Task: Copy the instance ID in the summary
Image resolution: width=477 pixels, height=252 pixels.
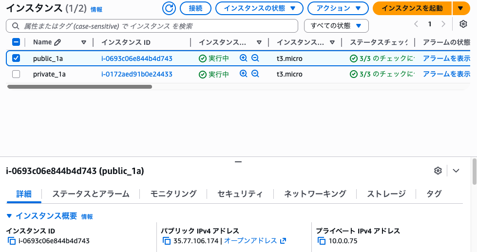Action: pyautogui.click(x=12, y=241)
